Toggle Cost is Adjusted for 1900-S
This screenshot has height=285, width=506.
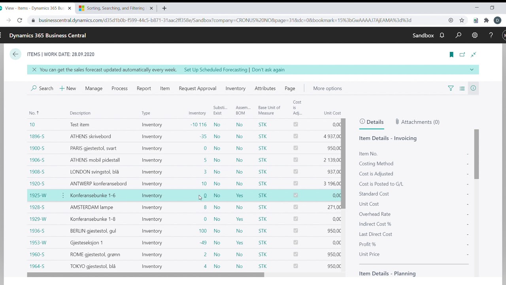[296, 148]
